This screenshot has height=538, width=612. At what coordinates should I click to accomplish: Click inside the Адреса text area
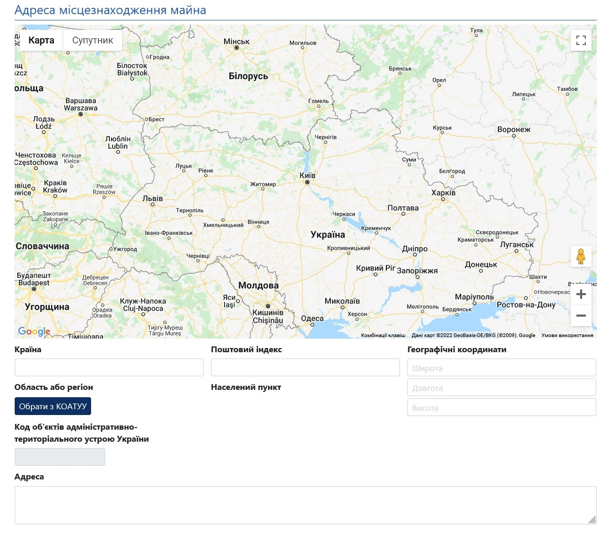tap(305, 505)
